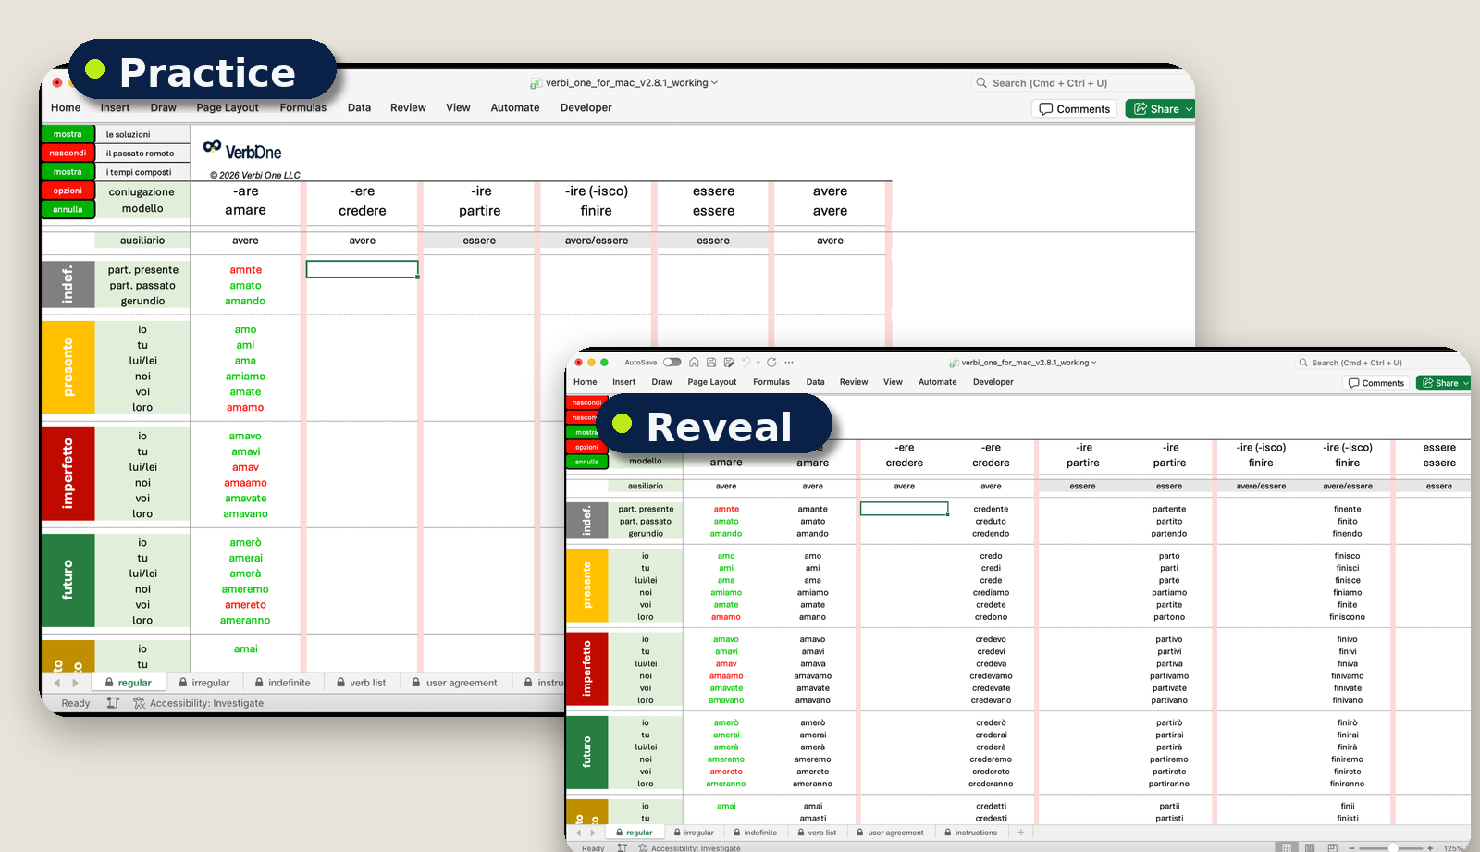Select the Normal view icon in status bar
The width and height of the screenshot is (1480, 852).
coord(1288,847)
